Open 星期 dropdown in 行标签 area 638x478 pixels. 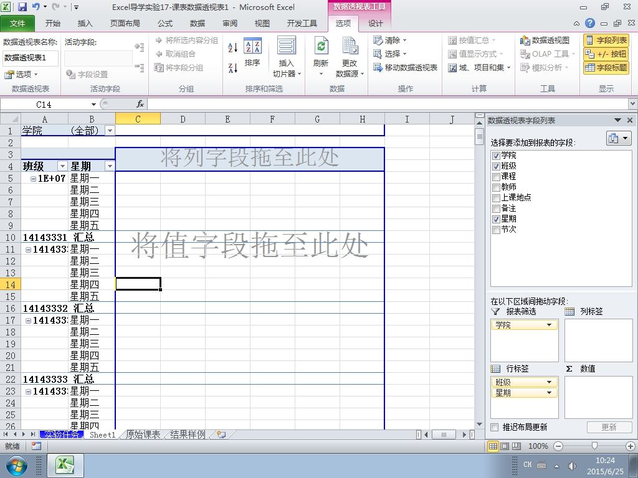click(x=550, y=393)
